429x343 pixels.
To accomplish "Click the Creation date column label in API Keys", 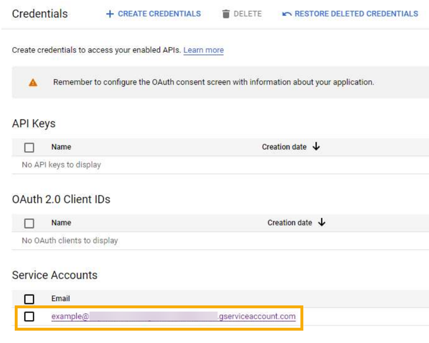I will coord(284,147).
